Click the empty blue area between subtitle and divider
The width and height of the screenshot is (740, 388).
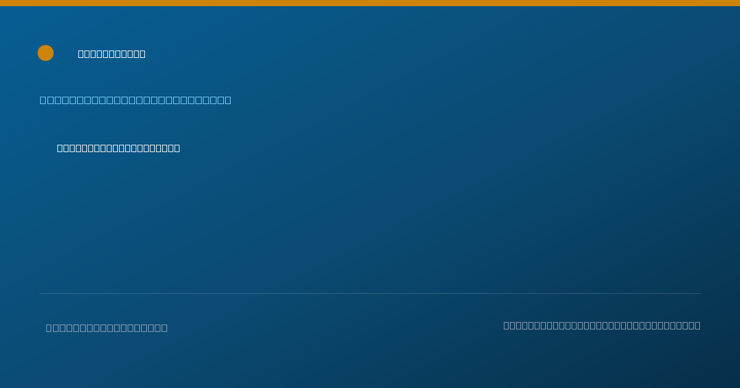(370, 222)
